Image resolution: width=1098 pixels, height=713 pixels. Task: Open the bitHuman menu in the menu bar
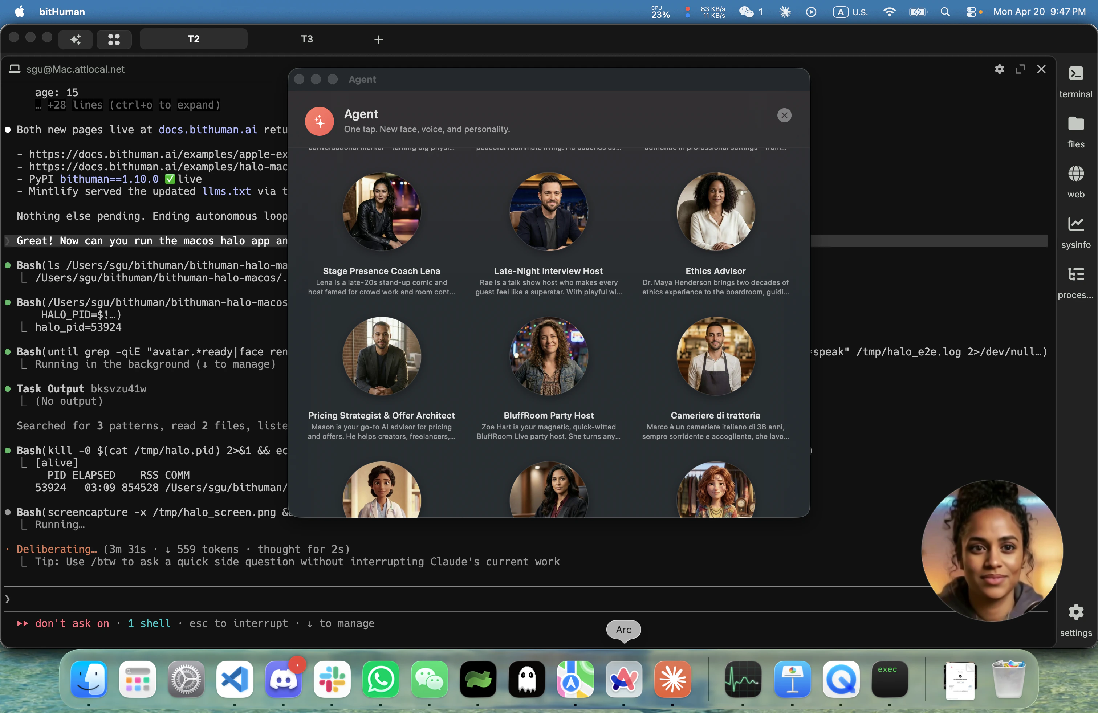coord(62,12)
